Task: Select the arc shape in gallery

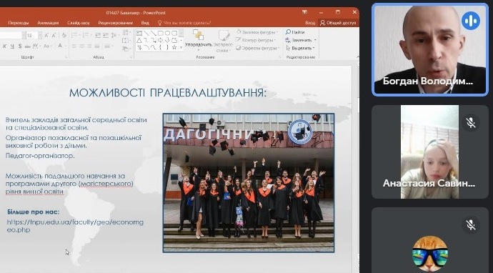Action: tap(146, 47)
